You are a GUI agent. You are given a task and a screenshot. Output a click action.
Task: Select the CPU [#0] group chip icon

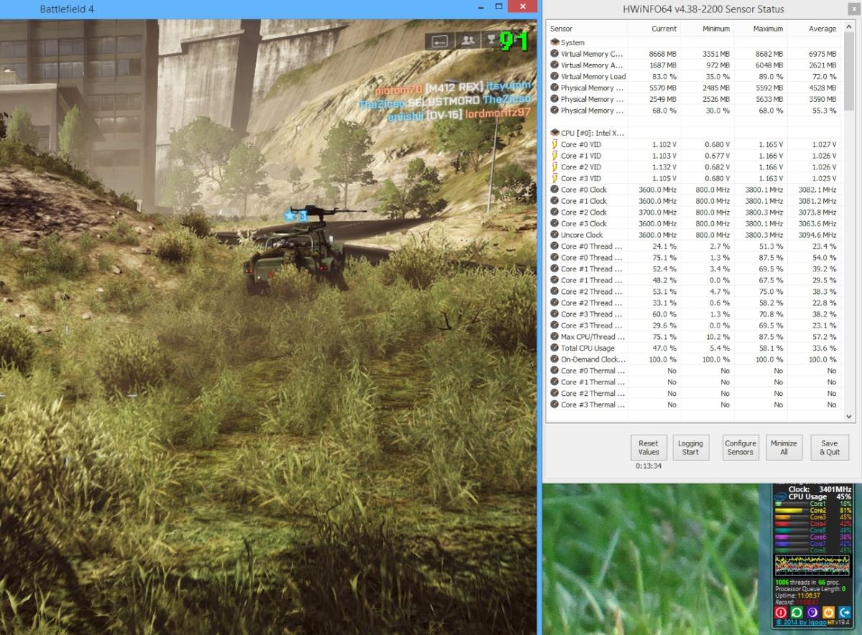tap(555, 133)
